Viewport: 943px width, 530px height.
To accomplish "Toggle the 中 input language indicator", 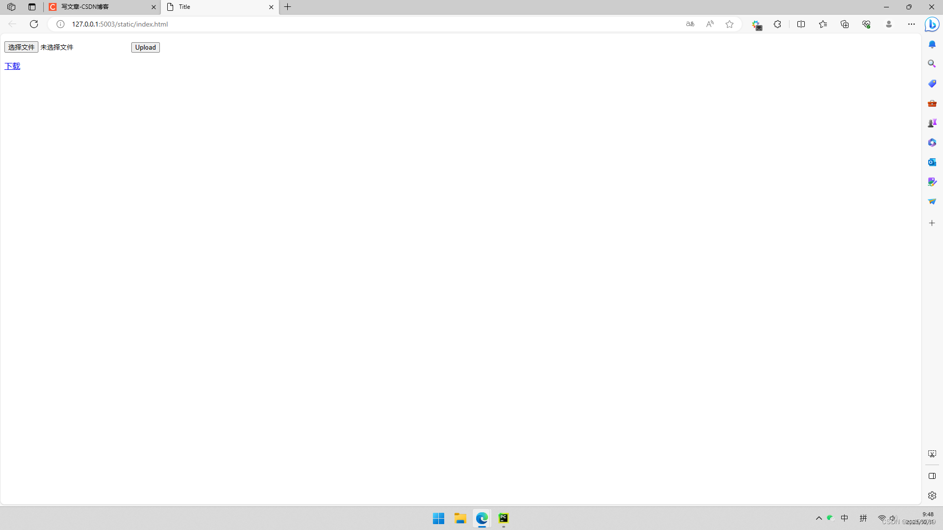I will coord(845,518).
